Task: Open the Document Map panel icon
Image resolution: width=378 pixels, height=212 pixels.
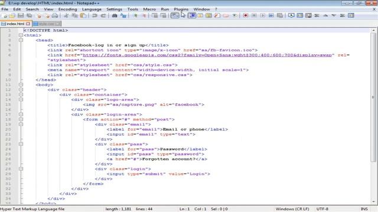Action: (208, 16)
